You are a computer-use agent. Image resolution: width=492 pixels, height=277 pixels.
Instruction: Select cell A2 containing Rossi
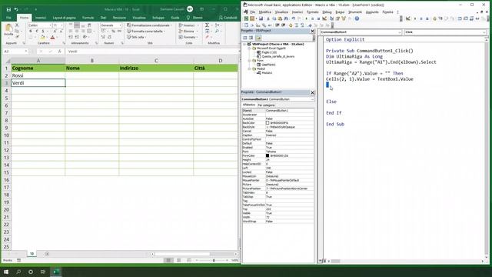click(x=38, y=75)
